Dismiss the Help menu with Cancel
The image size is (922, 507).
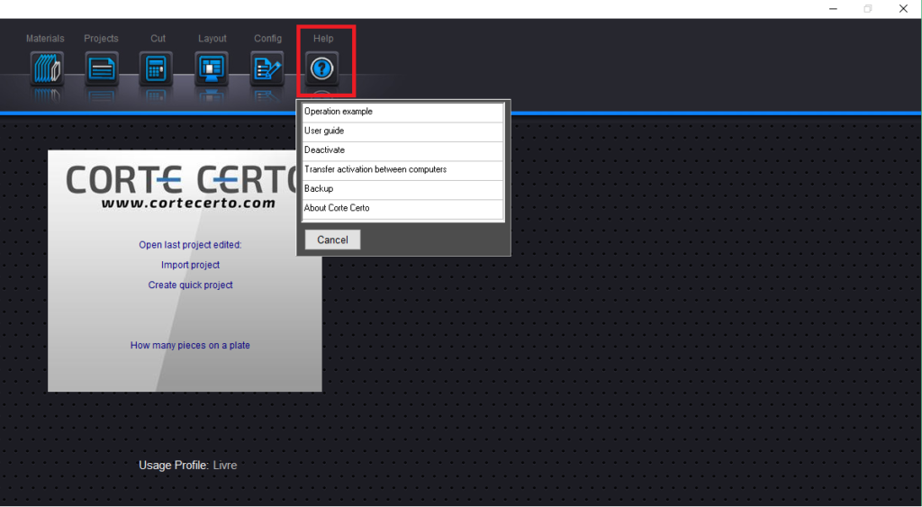pos(333,240)
